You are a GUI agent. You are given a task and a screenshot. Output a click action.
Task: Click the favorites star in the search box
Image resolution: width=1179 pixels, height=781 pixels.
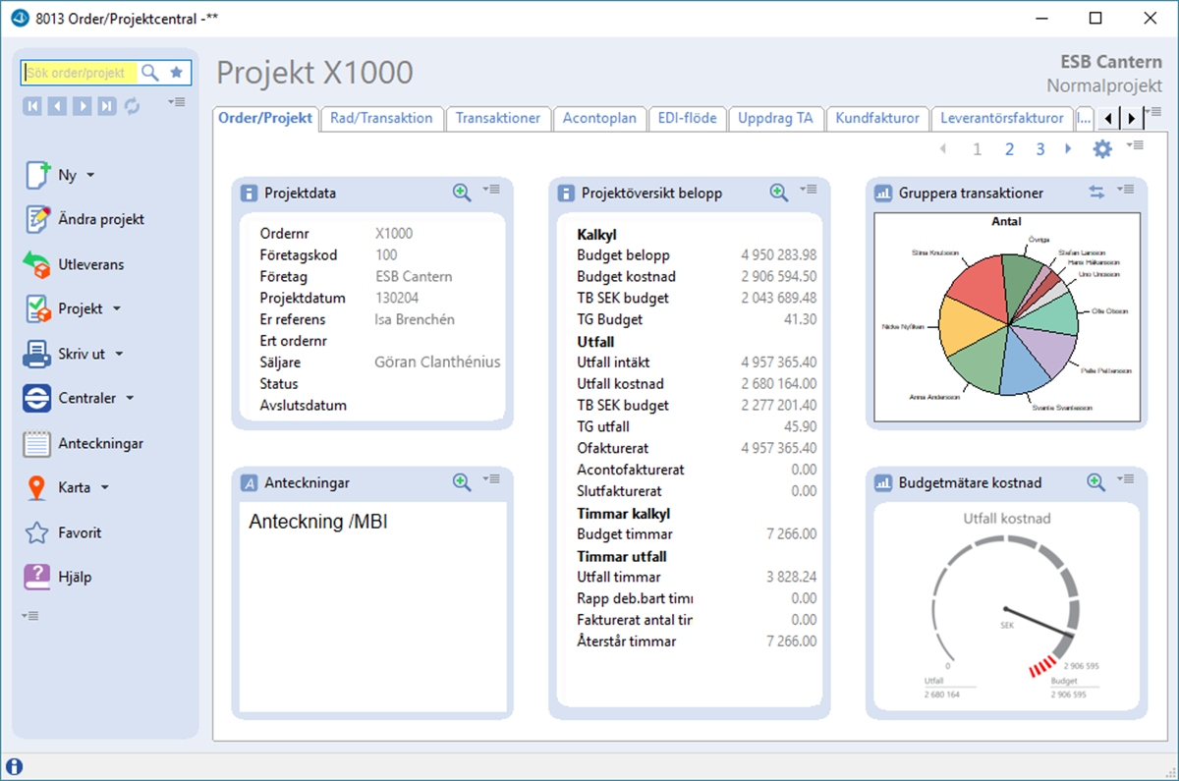(x=176, y=73)
